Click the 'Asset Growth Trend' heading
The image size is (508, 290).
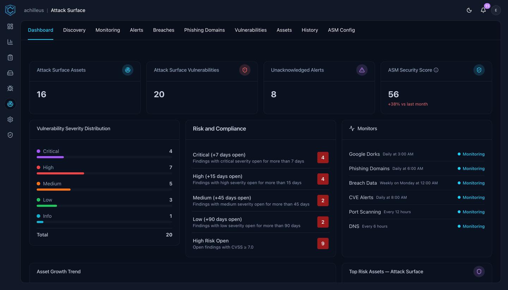point(59,272)
